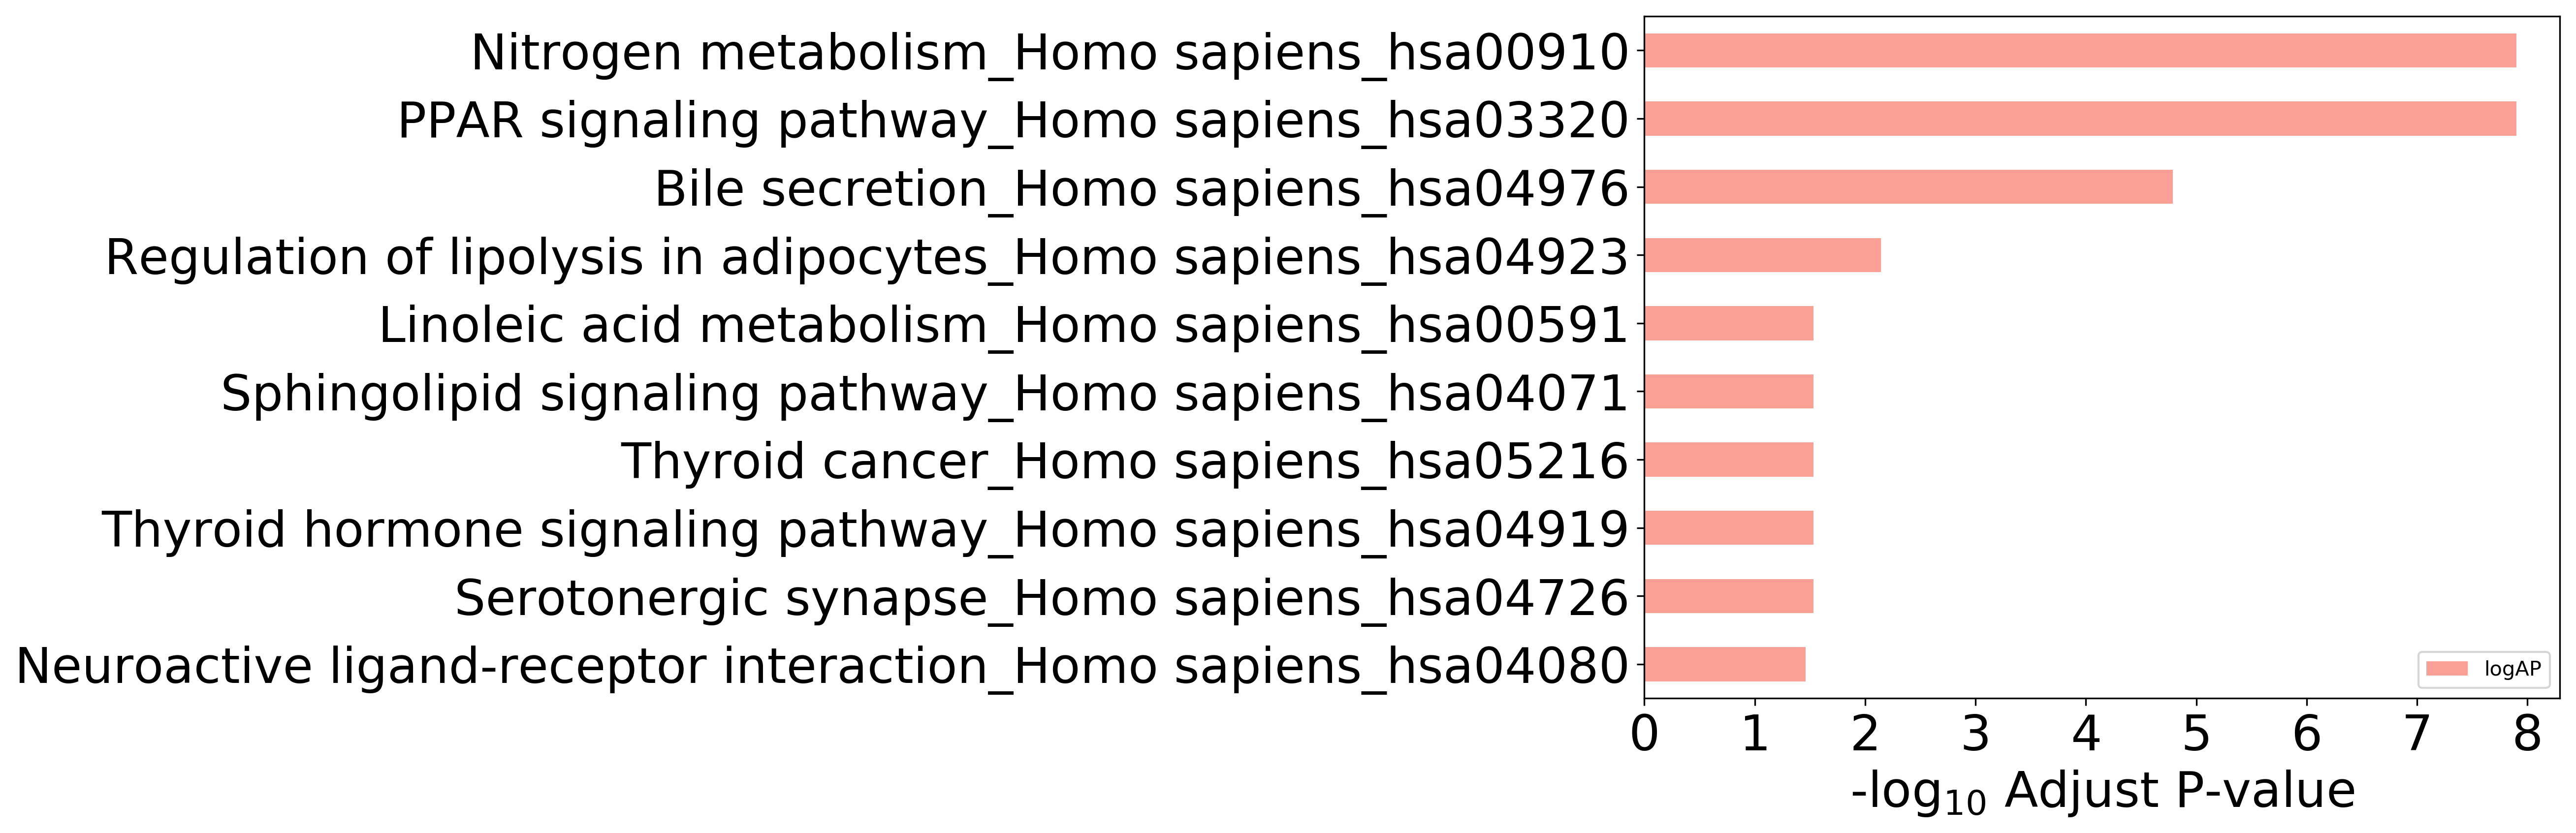Click the Thyroid hormone signaling bar
This screenshot has width=2576, height=833.
1729,528
